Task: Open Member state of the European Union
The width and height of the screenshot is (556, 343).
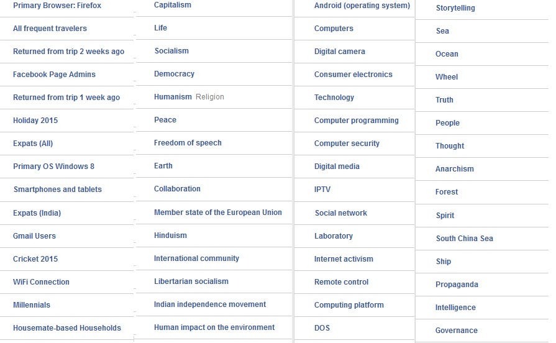Action: tap(217, 213)
